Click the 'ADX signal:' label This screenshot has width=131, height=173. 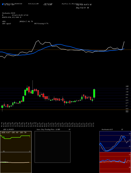(x=6, y=24)
